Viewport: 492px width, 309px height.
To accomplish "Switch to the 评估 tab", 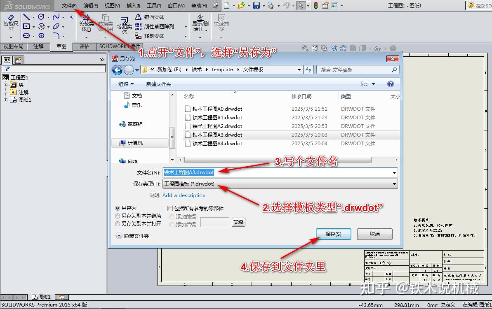I will point(85,46).
